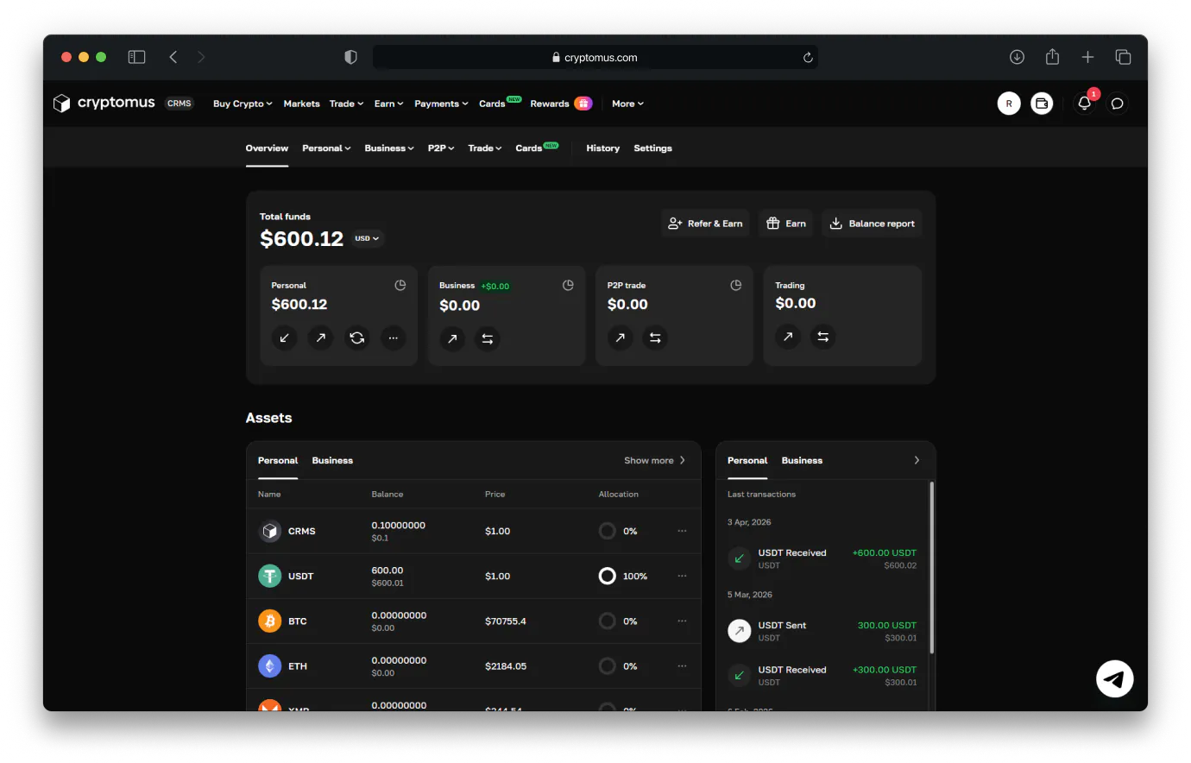
Task: Download Balance report
Action: coord(872,224)
